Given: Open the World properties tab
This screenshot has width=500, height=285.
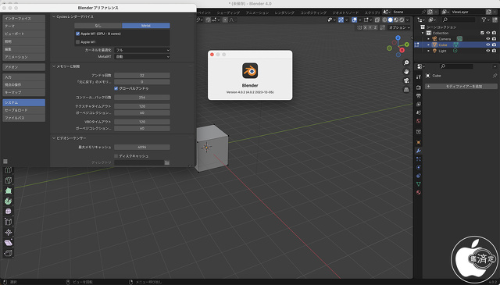Looking at the screenshot, I should pyautogui.click(x=419, y=121).
